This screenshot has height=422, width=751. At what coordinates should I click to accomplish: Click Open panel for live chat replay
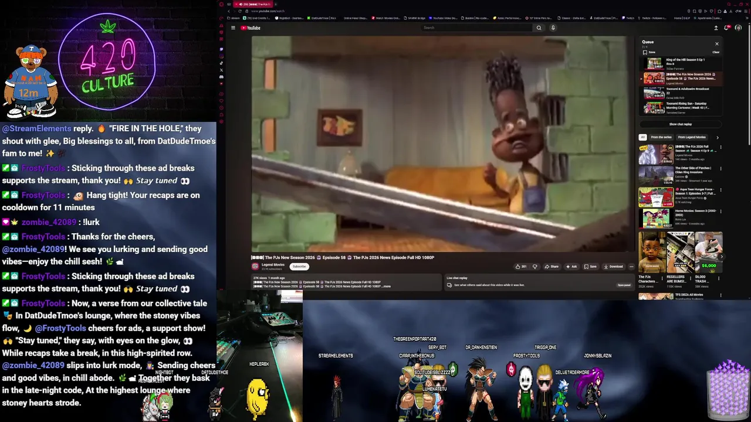pos(624,285)
